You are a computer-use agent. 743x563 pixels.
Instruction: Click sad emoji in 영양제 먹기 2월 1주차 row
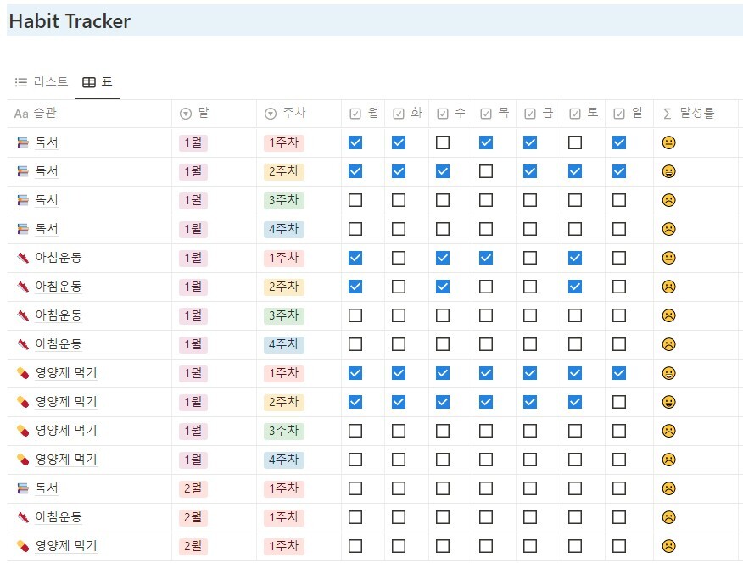click(668, 546)
